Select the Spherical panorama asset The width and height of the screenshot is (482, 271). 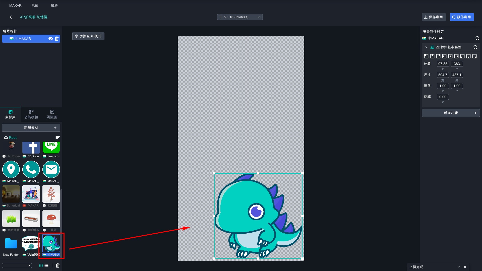(x=11, y=194)
